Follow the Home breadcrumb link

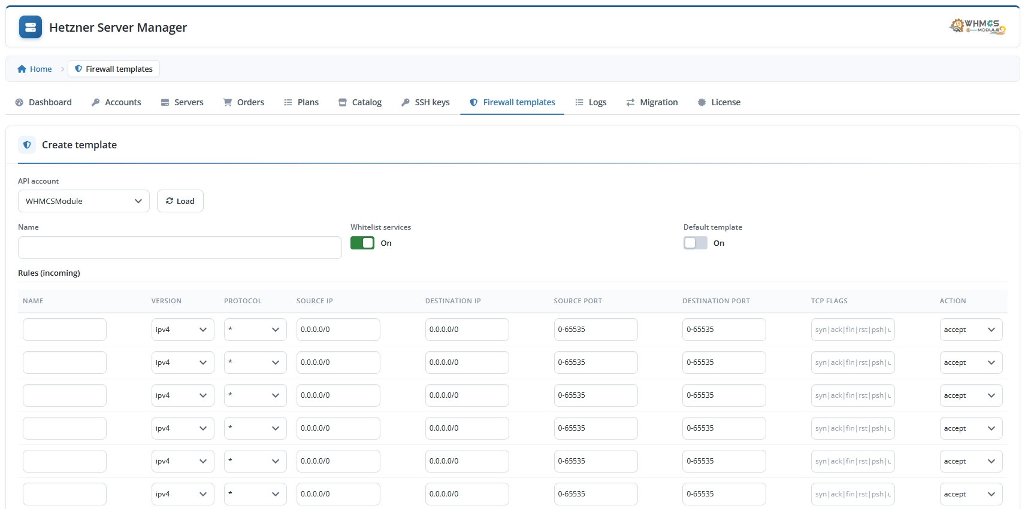[35, 69]
